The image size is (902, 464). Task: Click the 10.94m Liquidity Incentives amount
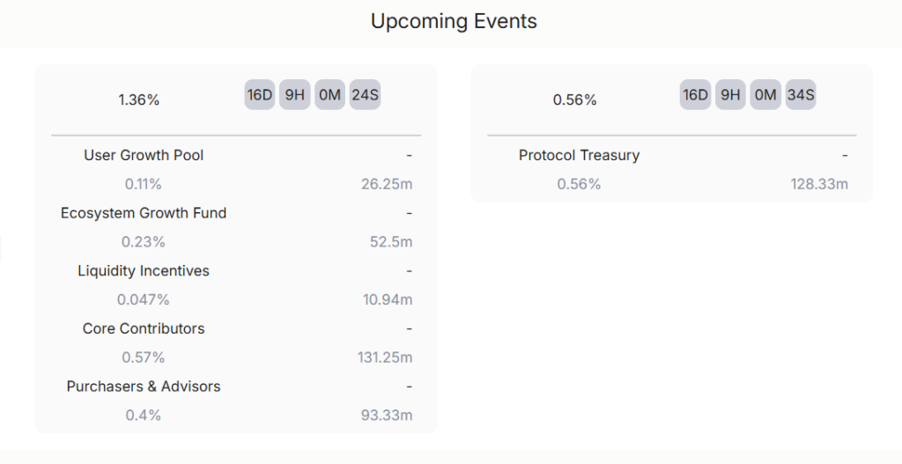click(x=388, y=300)
